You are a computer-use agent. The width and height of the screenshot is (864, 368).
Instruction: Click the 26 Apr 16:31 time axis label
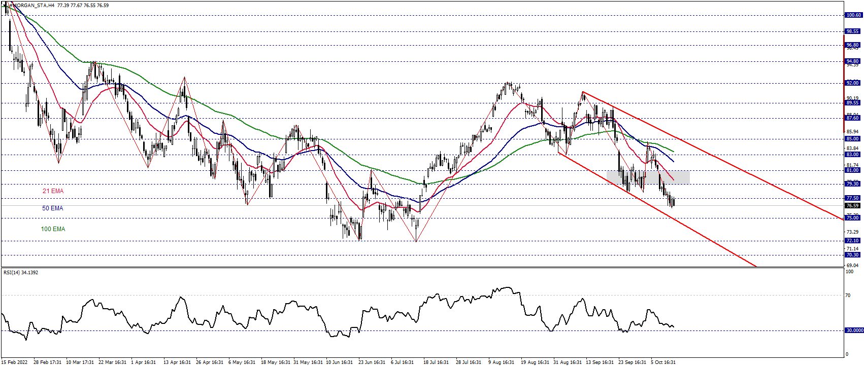click(210, 362)
